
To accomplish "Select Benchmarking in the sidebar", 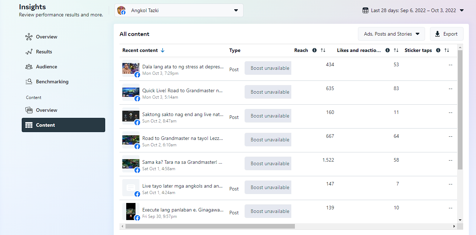I will tap(52, 82).
